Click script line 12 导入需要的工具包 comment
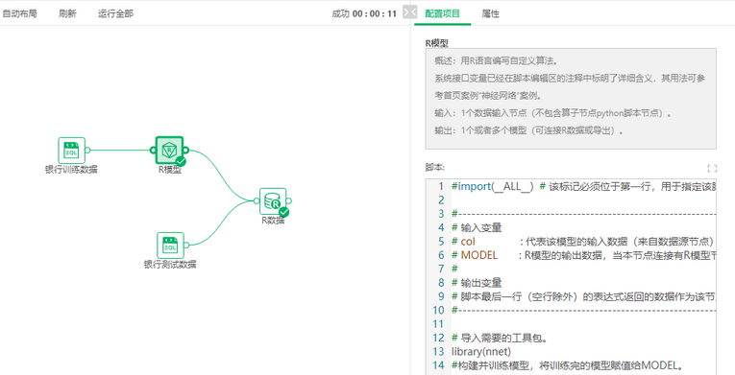 [x=502, y=338]
